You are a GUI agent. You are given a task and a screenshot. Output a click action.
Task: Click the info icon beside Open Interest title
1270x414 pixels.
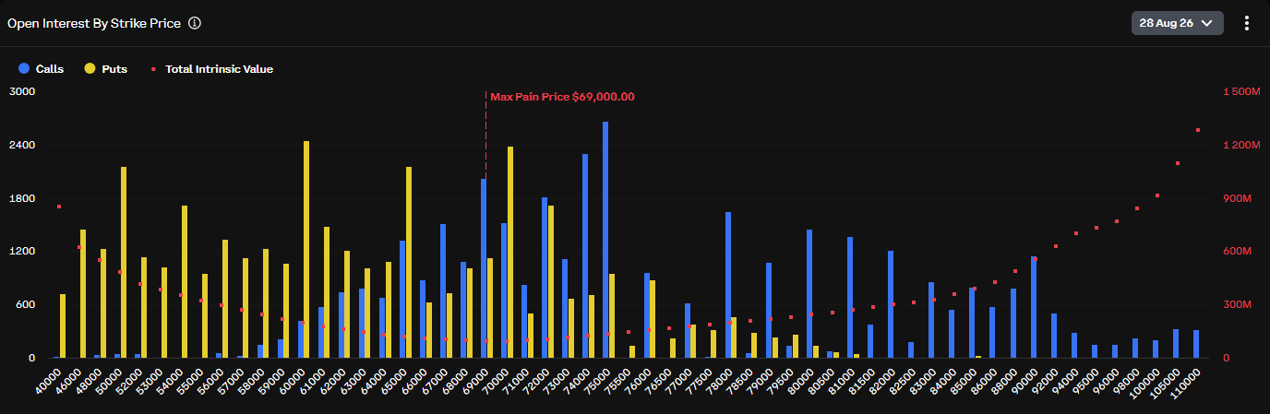click(x=194, y=23)
